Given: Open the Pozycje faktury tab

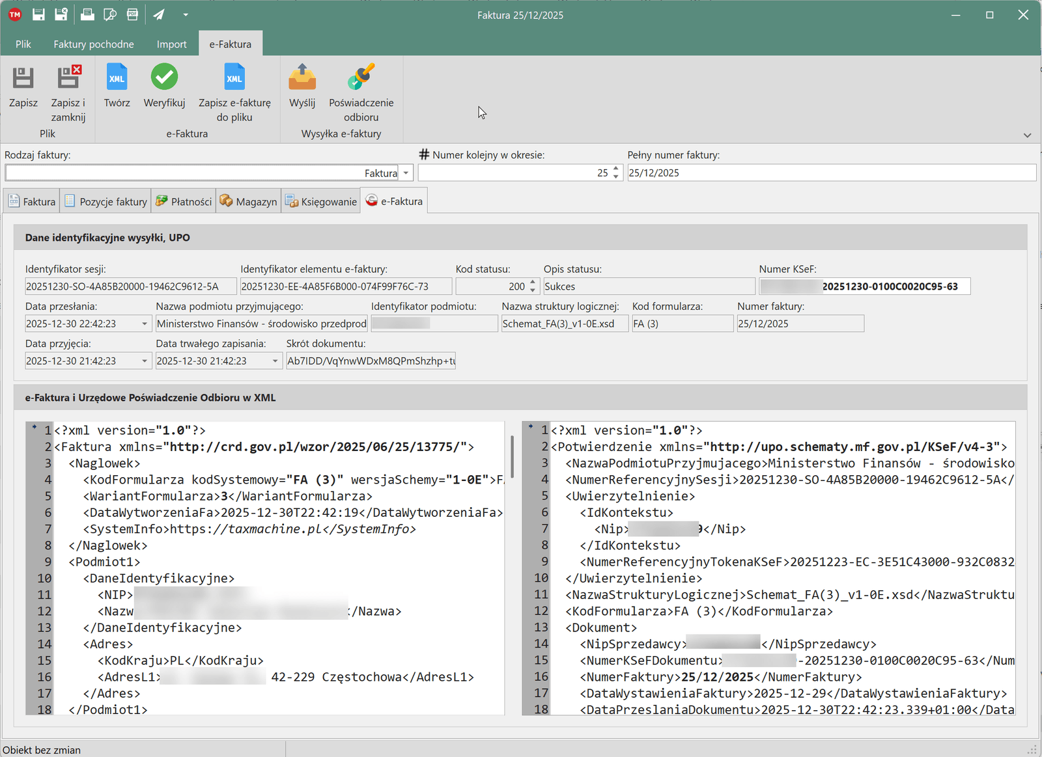Looking at the screenshot, I should point(106,202).
